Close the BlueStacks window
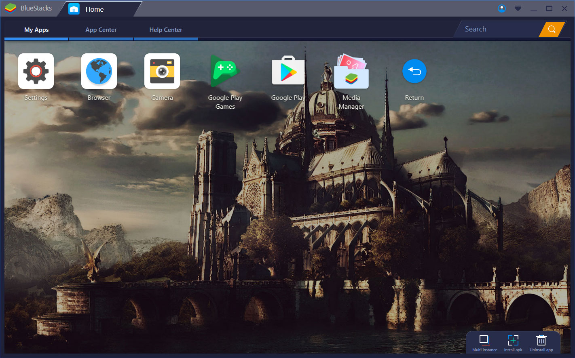Image resolution: width=575 pixels, height=358 pixels. click(x=564, y=8)
